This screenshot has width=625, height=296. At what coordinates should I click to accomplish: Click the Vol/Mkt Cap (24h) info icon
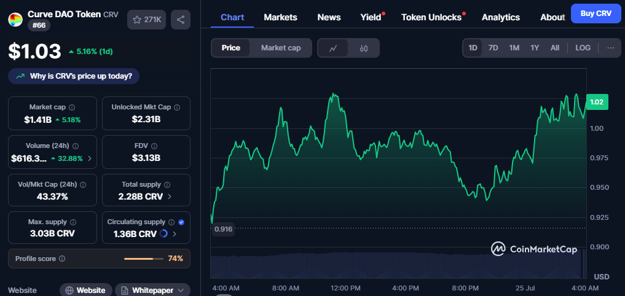point(83,185)
